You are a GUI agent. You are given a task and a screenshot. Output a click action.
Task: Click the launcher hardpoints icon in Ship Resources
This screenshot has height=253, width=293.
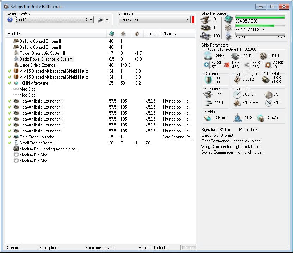205,28
